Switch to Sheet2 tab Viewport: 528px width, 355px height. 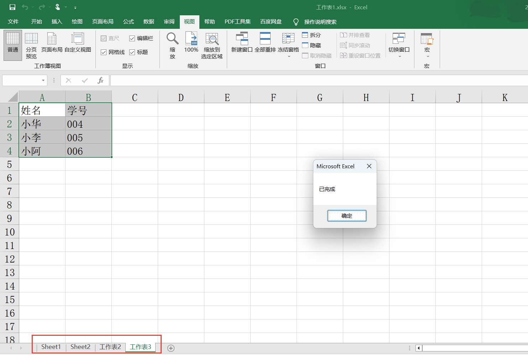click(80, 347)
